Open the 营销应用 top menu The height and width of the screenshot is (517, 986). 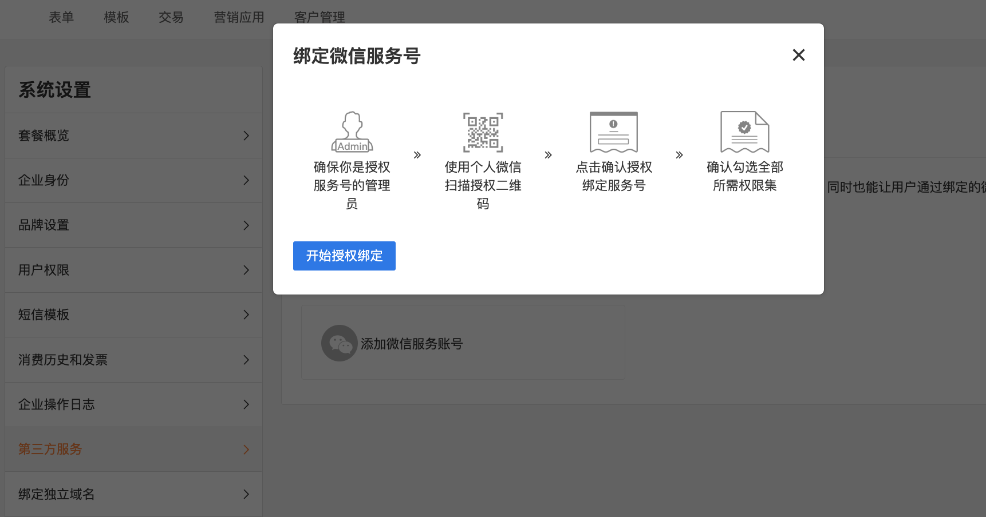point(239,17)
